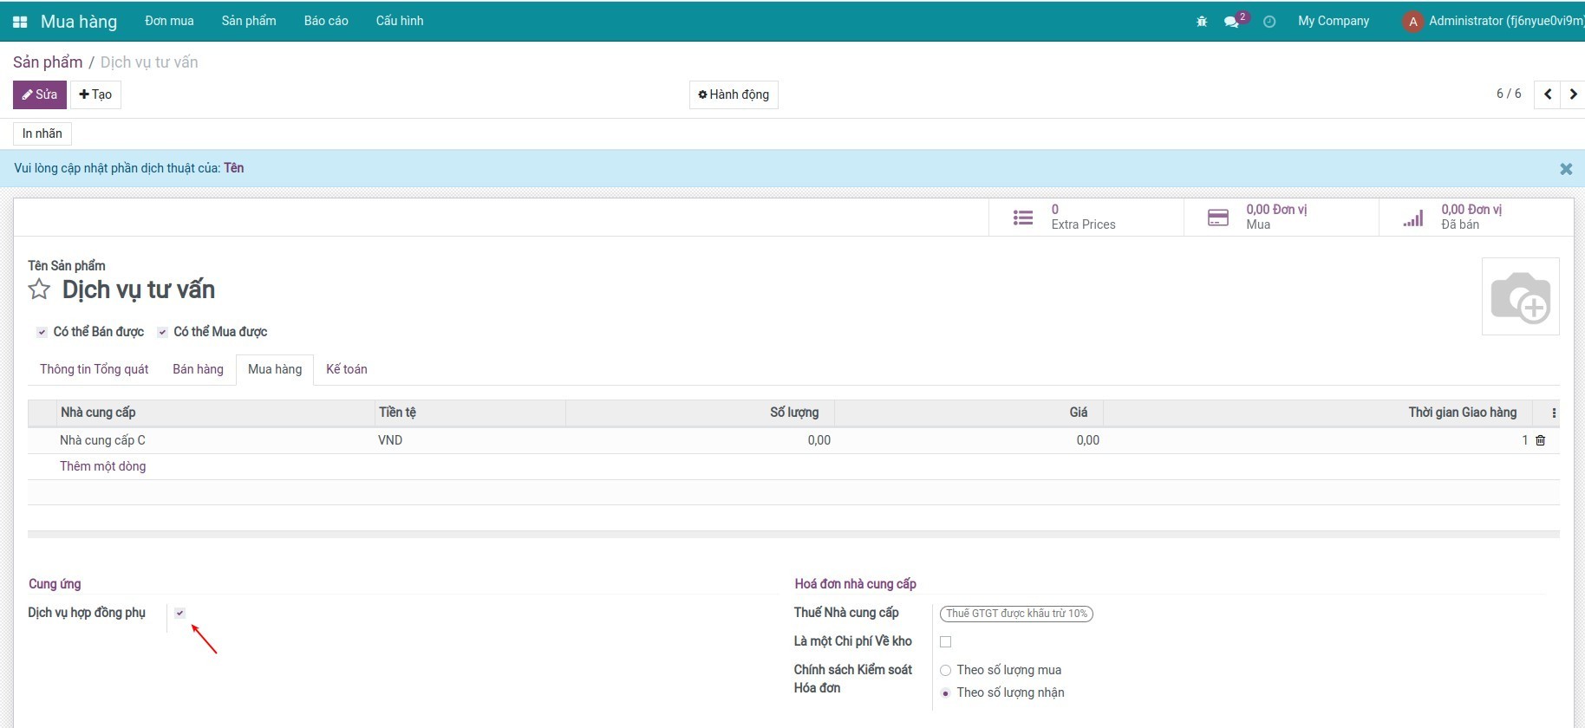Click the debug bug icon

[x=1201, y=22]
